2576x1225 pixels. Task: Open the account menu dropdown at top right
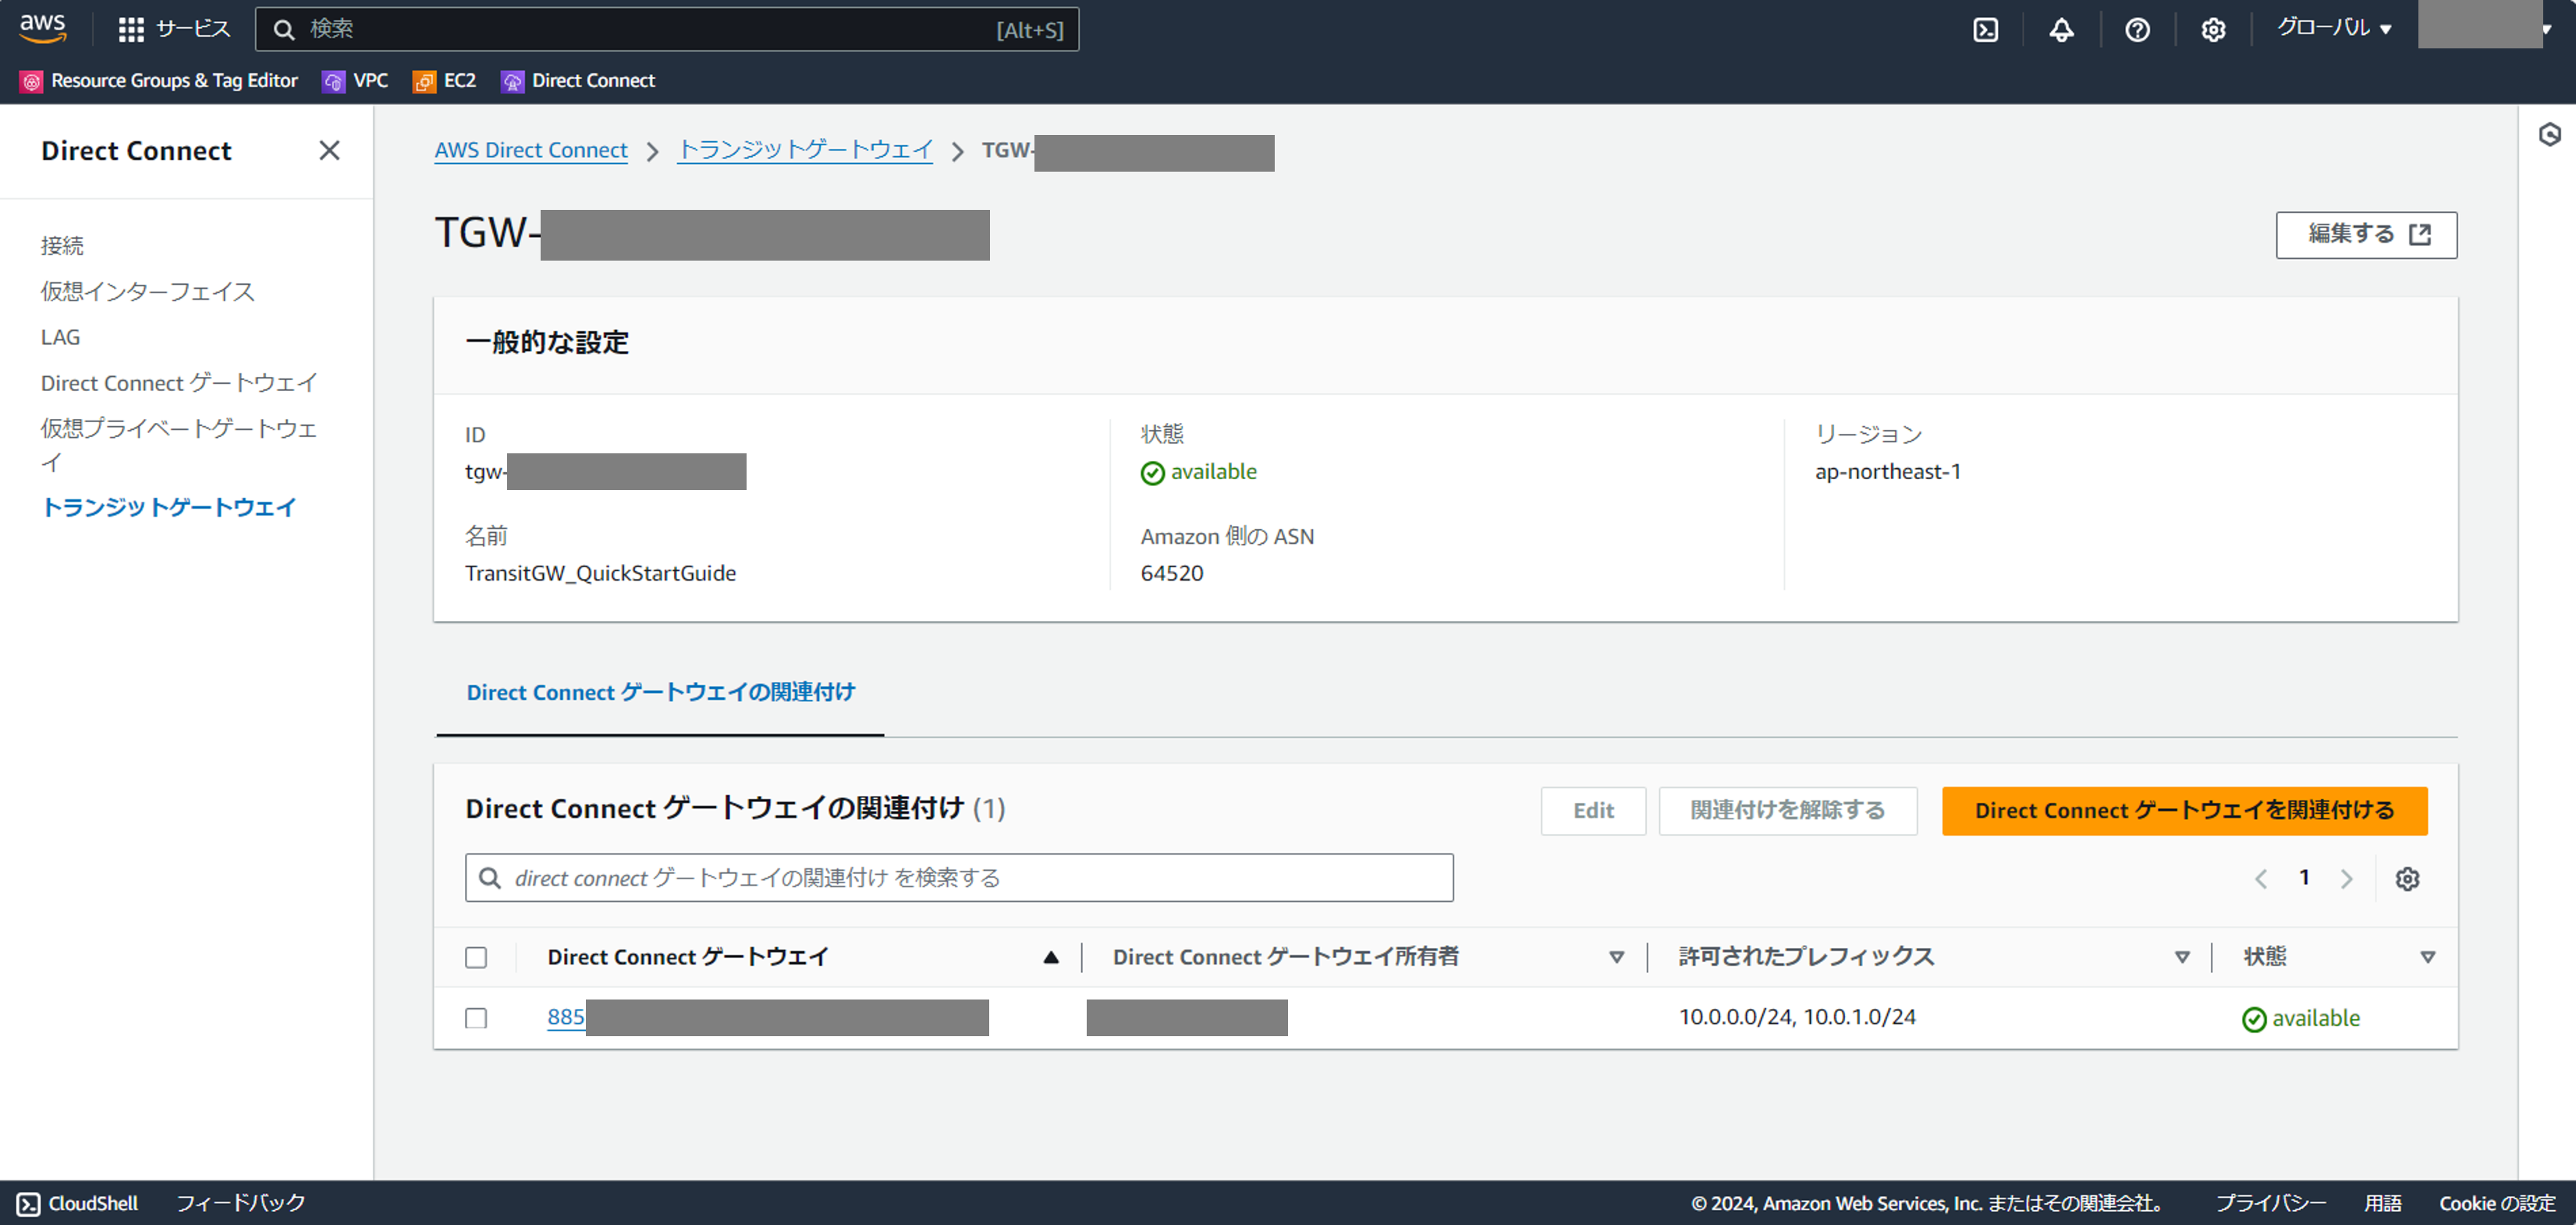click(x=2486, y=27)
